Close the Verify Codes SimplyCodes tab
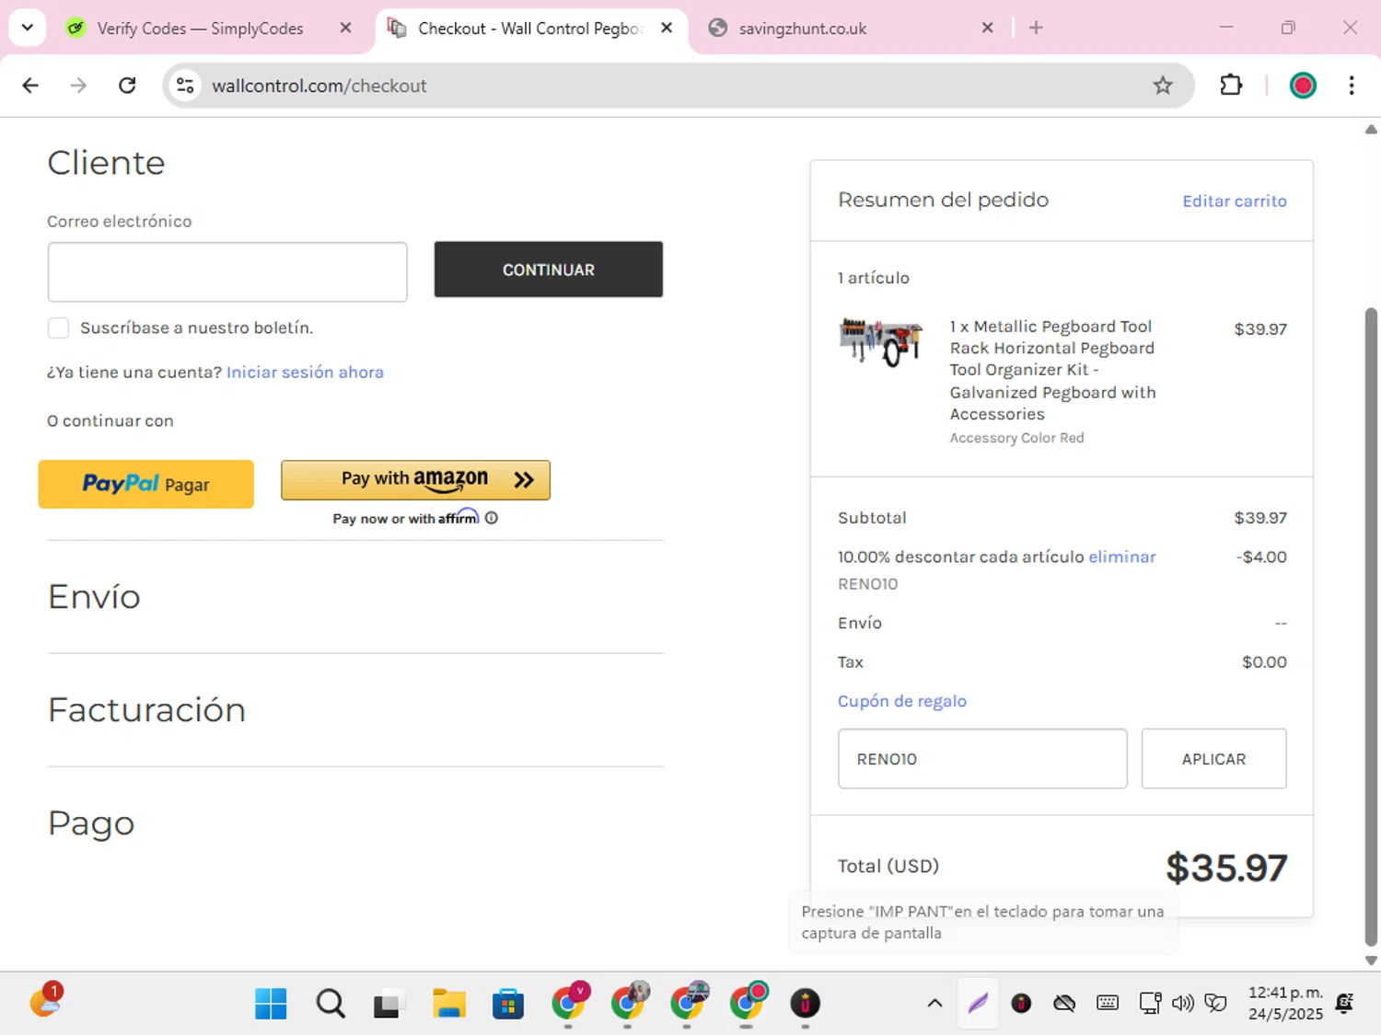Screen dimensions: 1381x1035 345,28
